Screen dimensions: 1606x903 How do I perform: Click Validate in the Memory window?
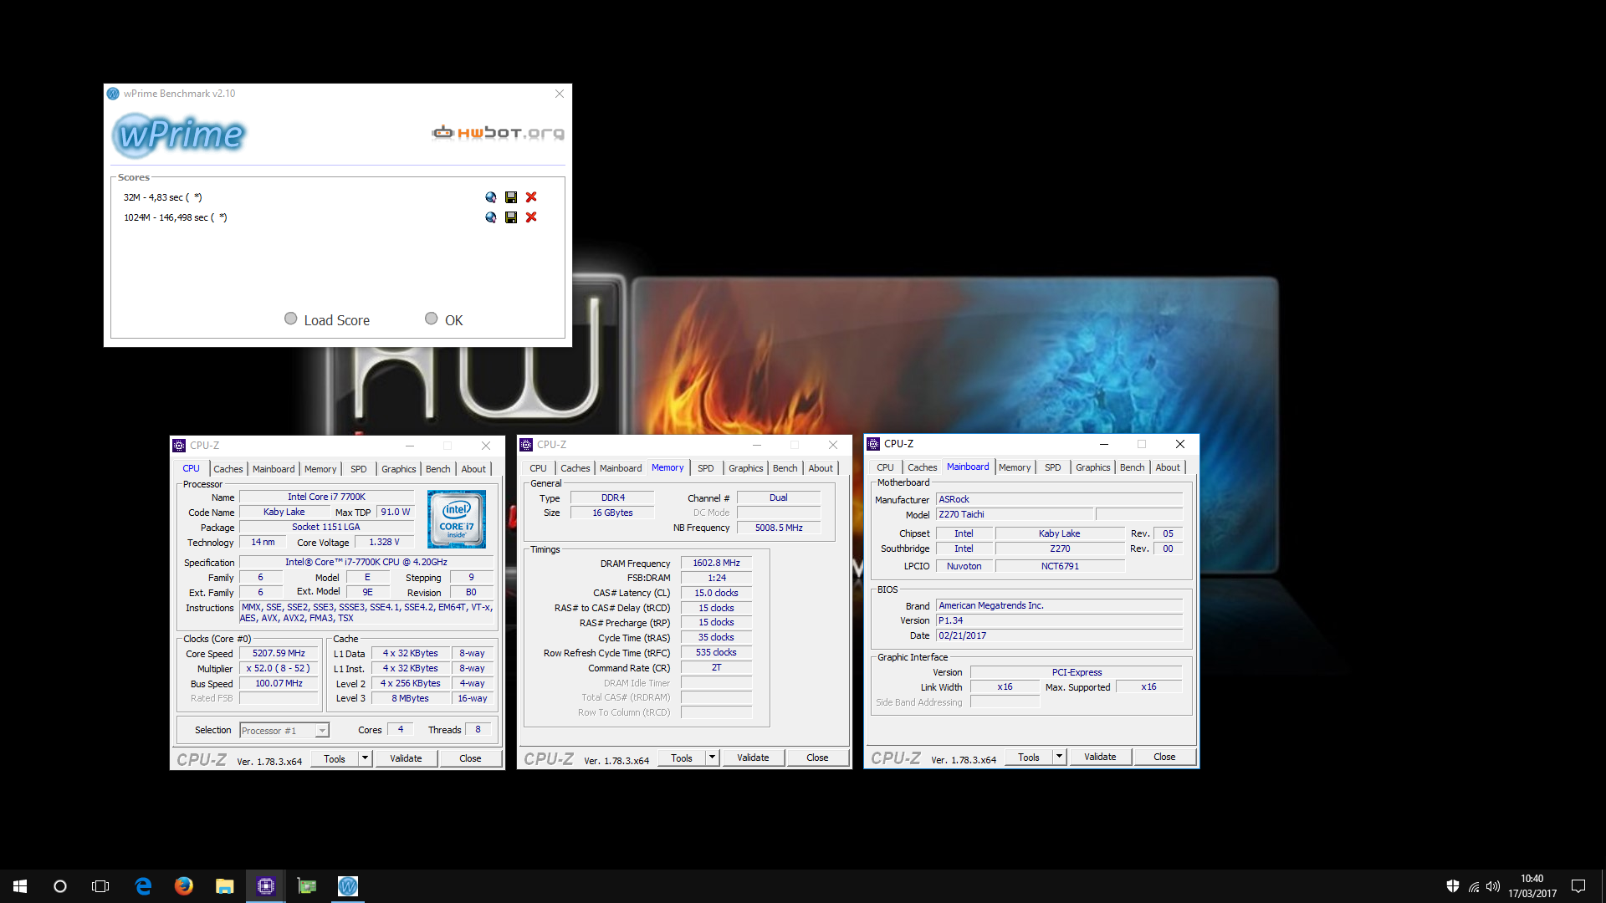click(x=753, y=758)
